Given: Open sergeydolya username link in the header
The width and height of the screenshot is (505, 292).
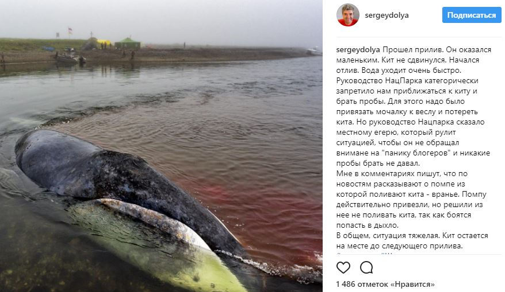Looking at the screenshot, I should tap(387, 15).
